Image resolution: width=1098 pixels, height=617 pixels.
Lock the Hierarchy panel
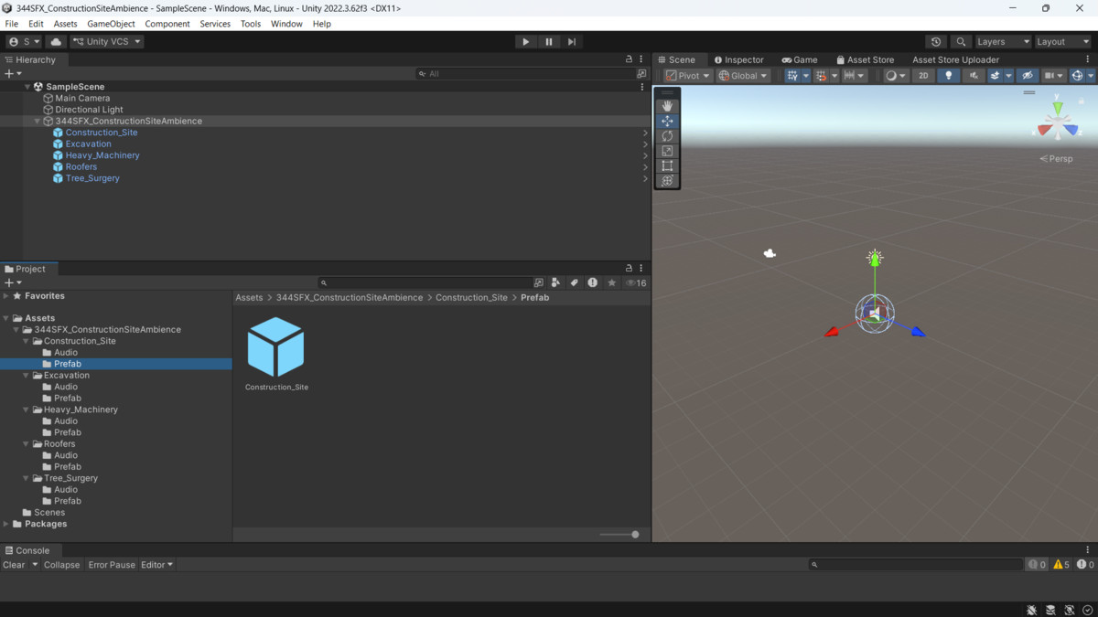[x=629, y=59]
